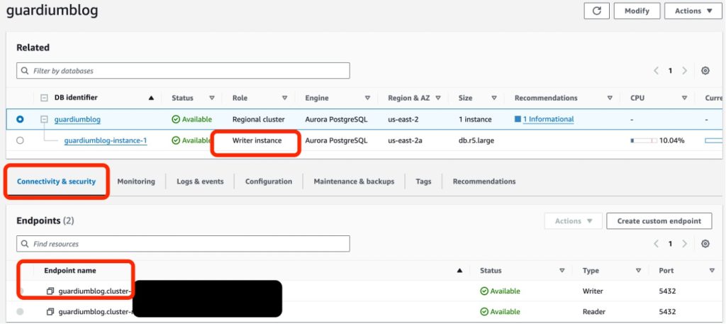The image size is (726, 324).
Task: Click the Modify button
Action: [637, 11]
